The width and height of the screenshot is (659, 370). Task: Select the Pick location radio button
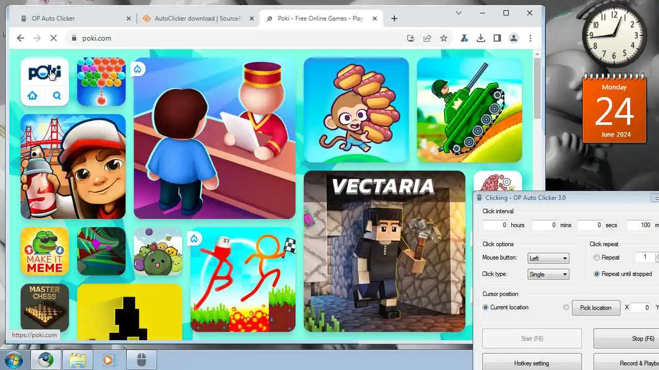coord(566,307)
